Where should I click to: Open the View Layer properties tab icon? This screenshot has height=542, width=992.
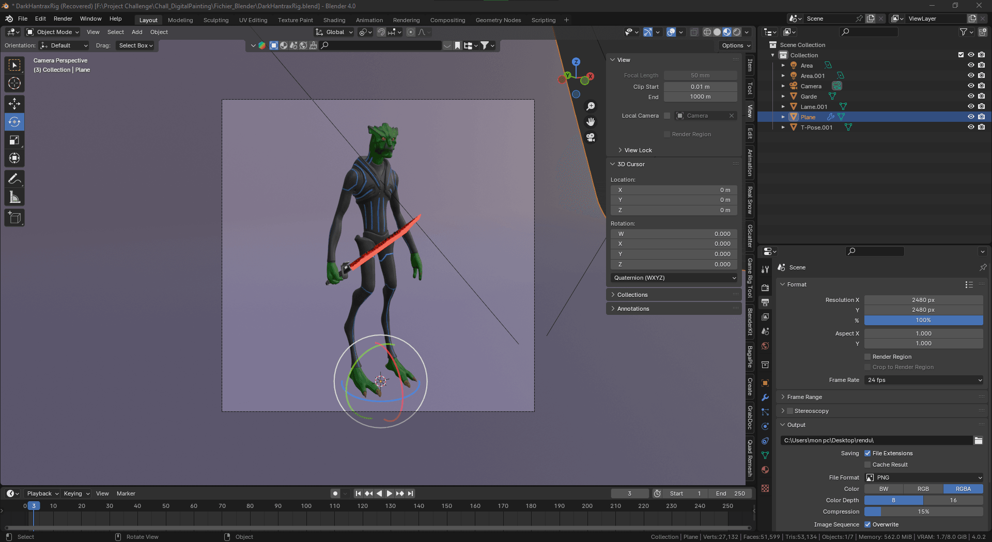click(x=765, y=316)
